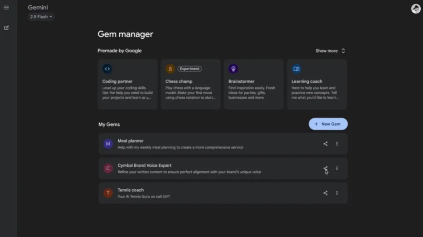Click description 'Your AI Tennis Guru on call 24/7'
Image resolution: width=423 pixels, height=237 pixels.
pyautogui.click(x=143, y=196)
